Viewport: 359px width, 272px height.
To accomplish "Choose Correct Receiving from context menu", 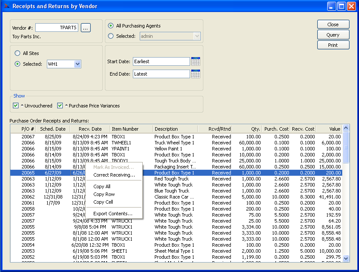I will (114, 175).
